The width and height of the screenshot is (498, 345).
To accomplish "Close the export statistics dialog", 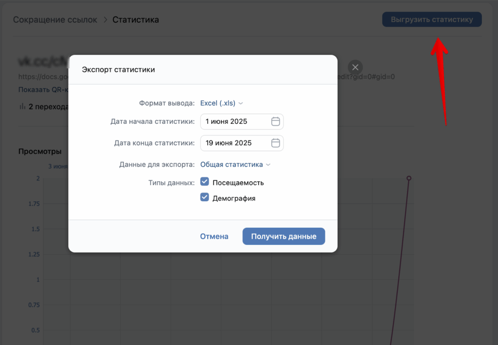I will pos(355,67).
